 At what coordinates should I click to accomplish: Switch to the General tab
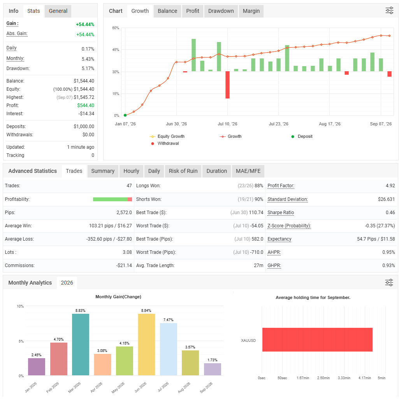[58, 11]
